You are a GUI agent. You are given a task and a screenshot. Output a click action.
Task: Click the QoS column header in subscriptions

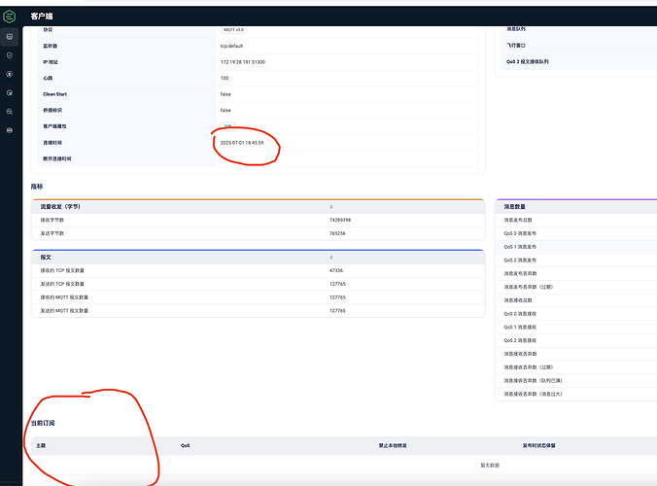point(186,446)
